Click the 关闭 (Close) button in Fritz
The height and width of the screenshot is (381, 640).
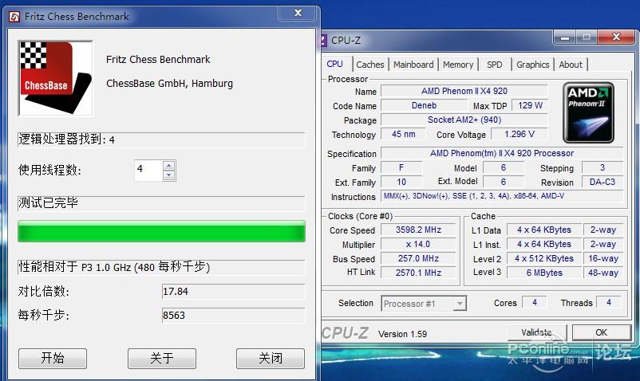click(x=271, y=358)
